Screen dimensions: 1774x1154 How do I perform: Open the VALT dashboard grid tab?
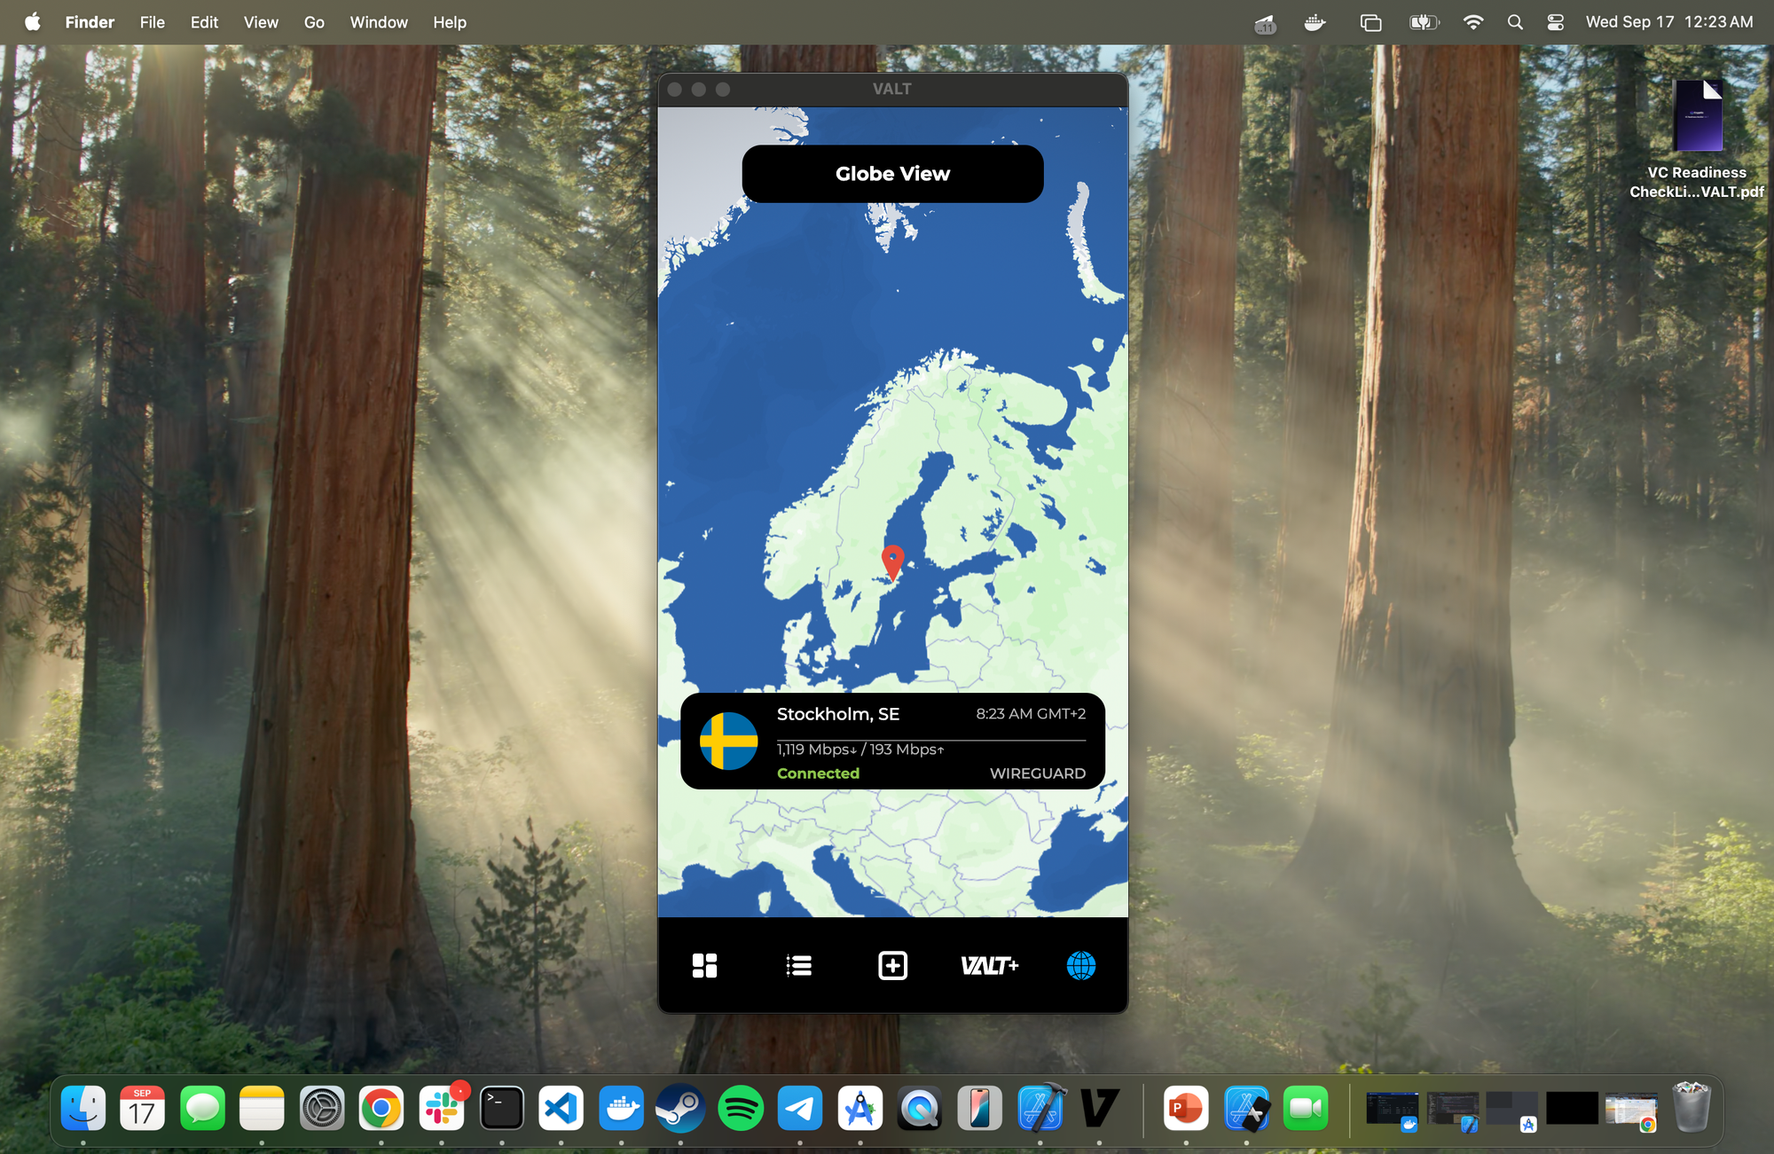tap(704, 965)
